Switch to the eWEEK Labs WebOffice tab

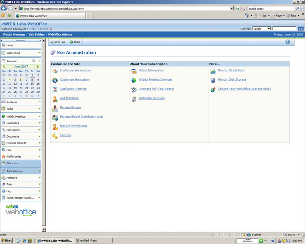50,16
